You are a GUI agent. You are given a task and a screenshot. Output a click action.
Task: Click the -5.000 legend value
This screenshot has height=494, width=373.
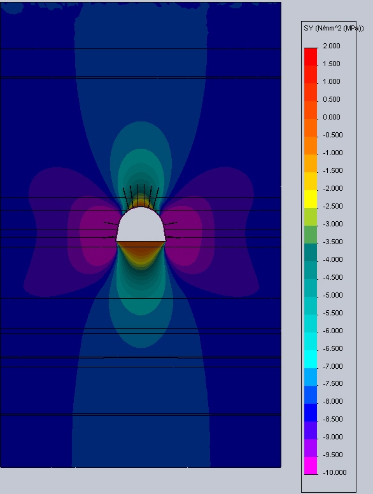333,295
